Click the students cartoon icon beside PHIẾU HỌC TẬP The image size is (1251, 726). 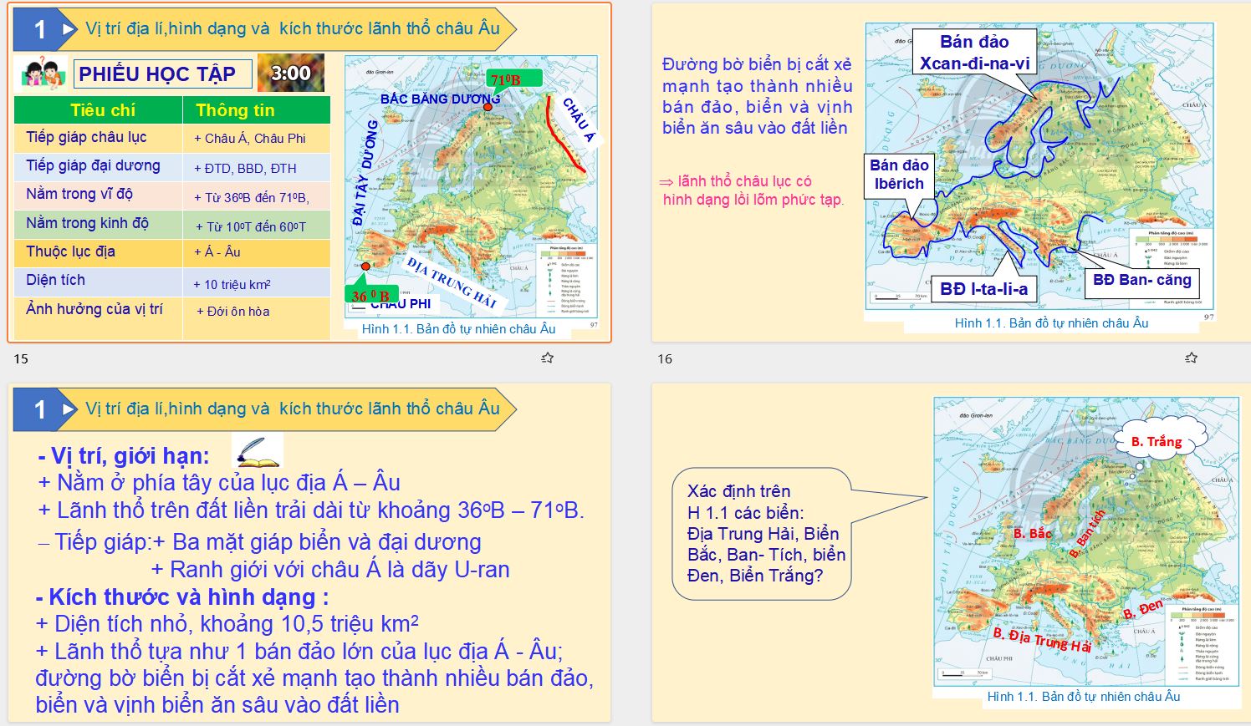point(42,74)
